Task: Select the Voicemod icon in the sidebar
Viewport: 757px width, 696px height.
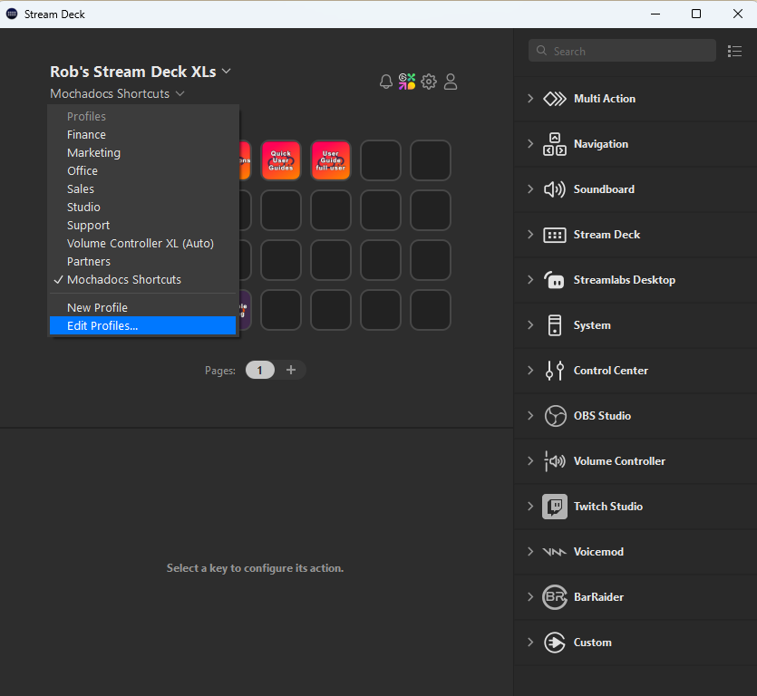Action: point(555,551)
